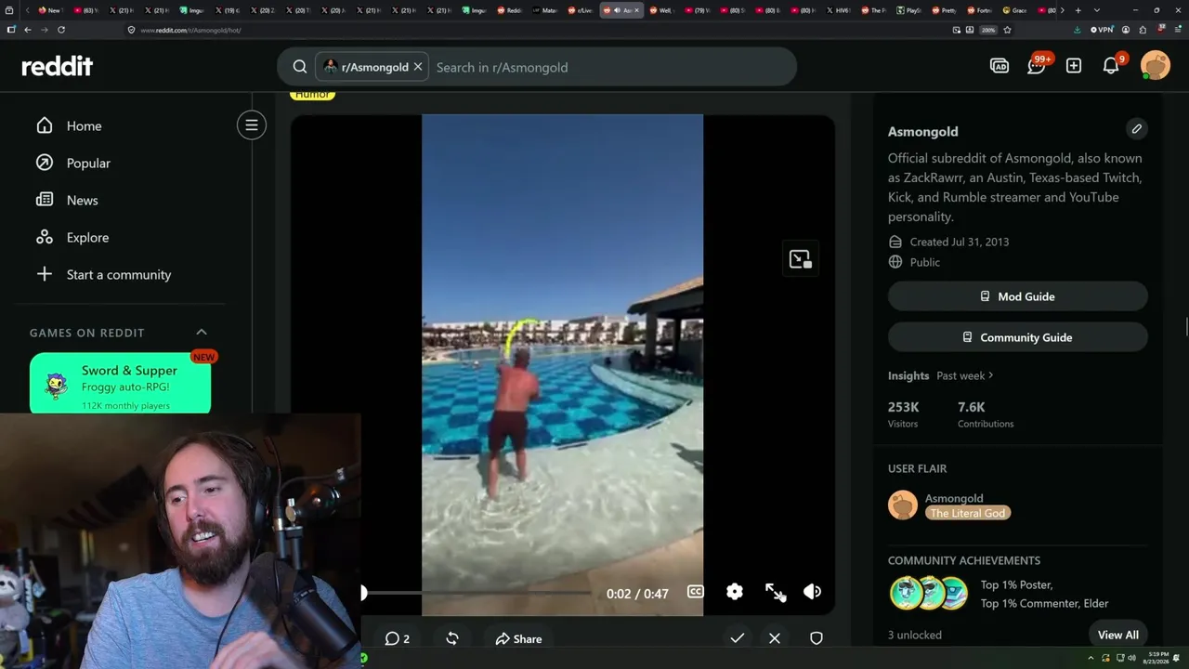Mute the video volume

(812, 592)
